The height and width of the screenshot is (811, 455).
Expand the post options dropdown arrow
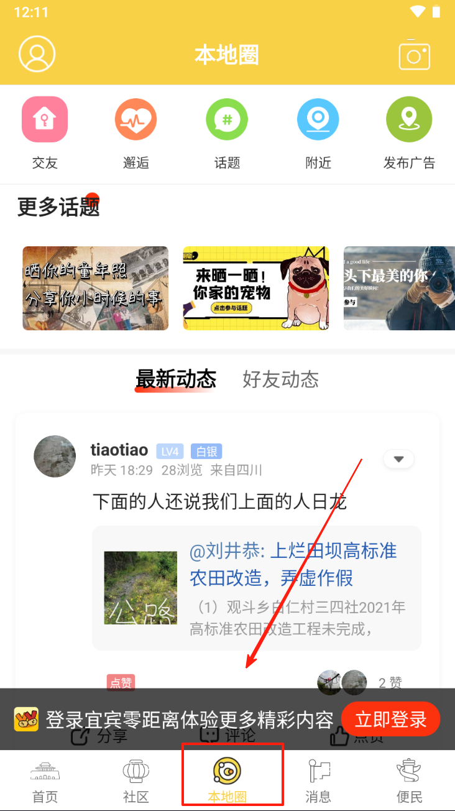point(399,460)
